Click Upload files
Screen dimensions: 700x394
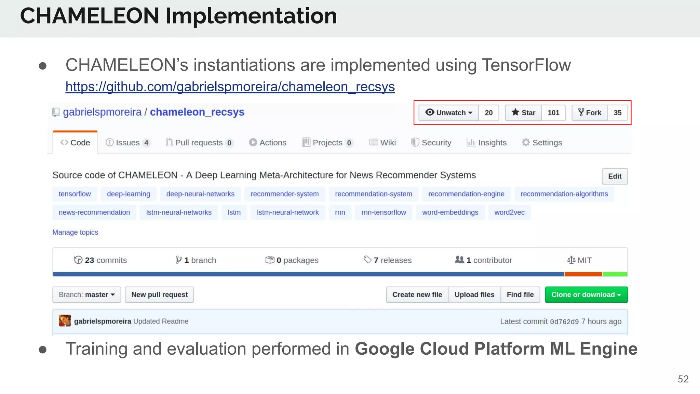click(474, 294)
